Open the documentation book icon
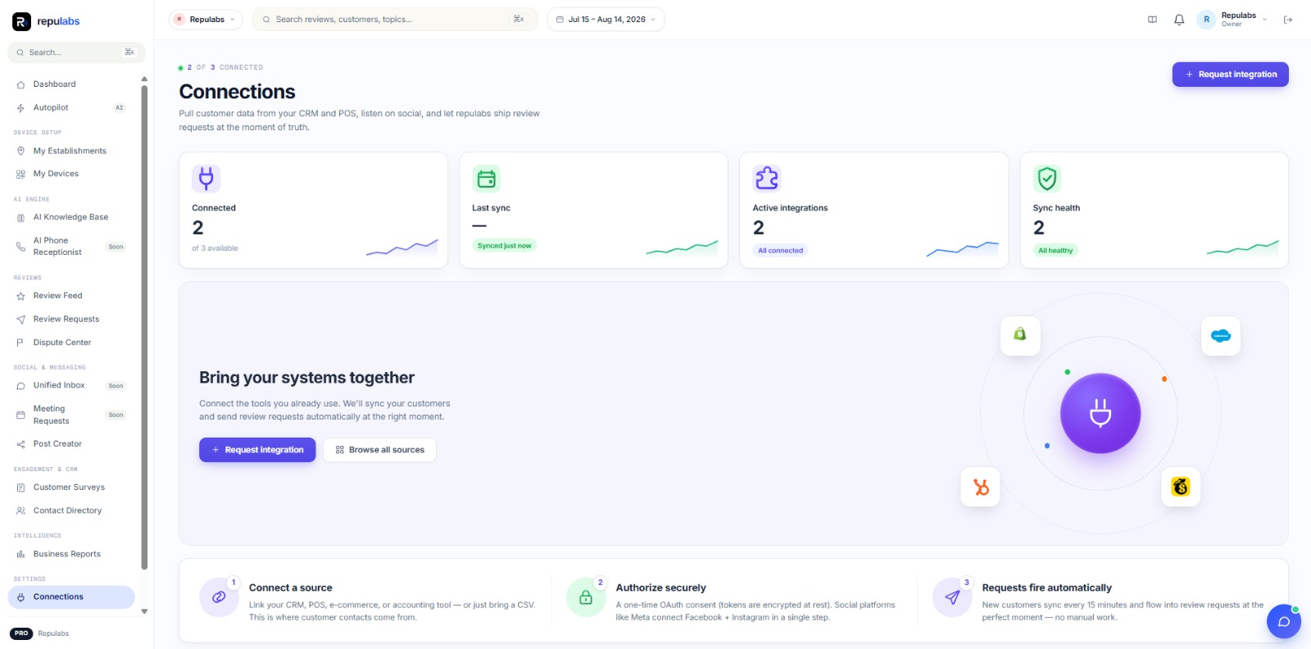The width and height of the screenshot is (1311, 649). 1152,20
